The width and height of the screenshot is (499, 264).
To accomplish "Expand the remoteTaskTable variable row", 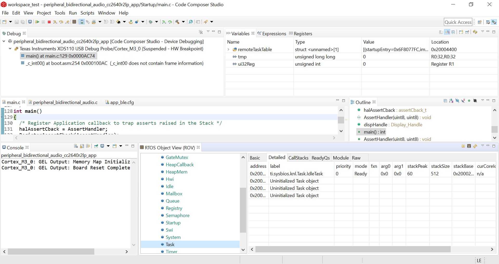I will [228, 50].
